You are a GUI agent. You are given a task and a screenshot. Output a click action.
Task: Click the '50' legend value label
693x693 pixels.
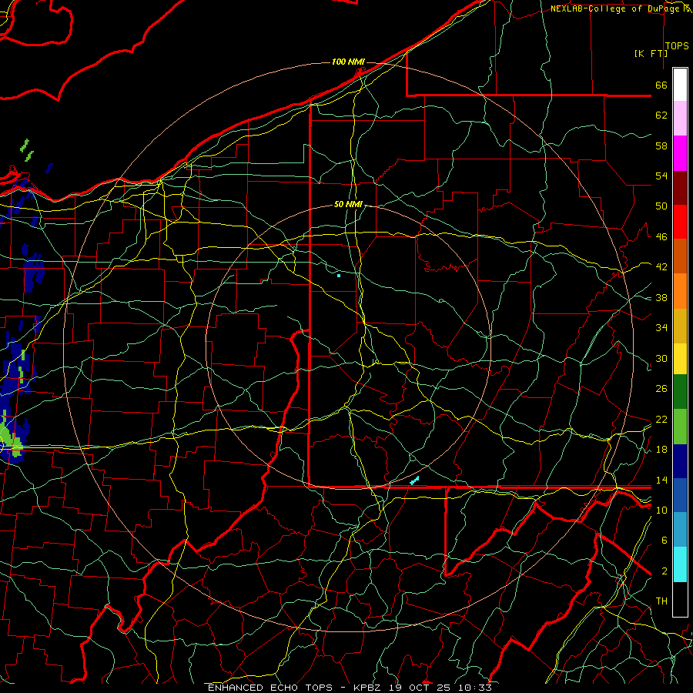pyautogui.click(x=661, y=206)
